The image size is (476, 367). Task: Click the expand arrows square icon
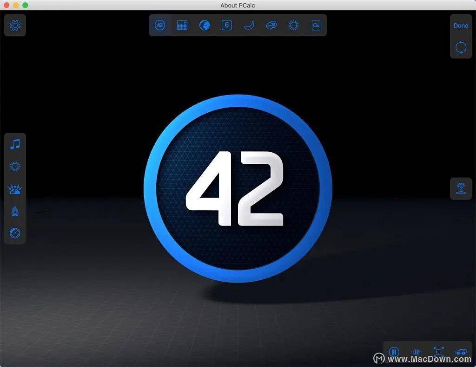pos(438,352)
